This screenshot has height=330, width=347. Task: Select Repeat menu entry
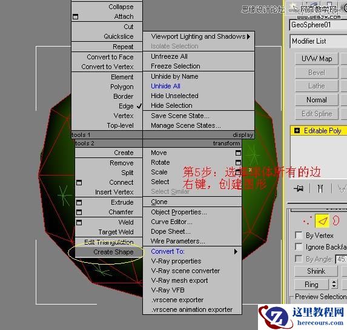[x=123, y=47]
